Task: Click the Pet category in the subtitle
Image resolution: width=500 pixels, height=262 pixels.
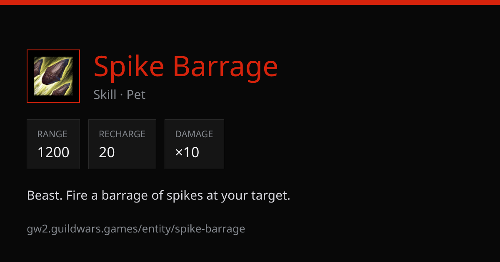Action: click(136, 95)
